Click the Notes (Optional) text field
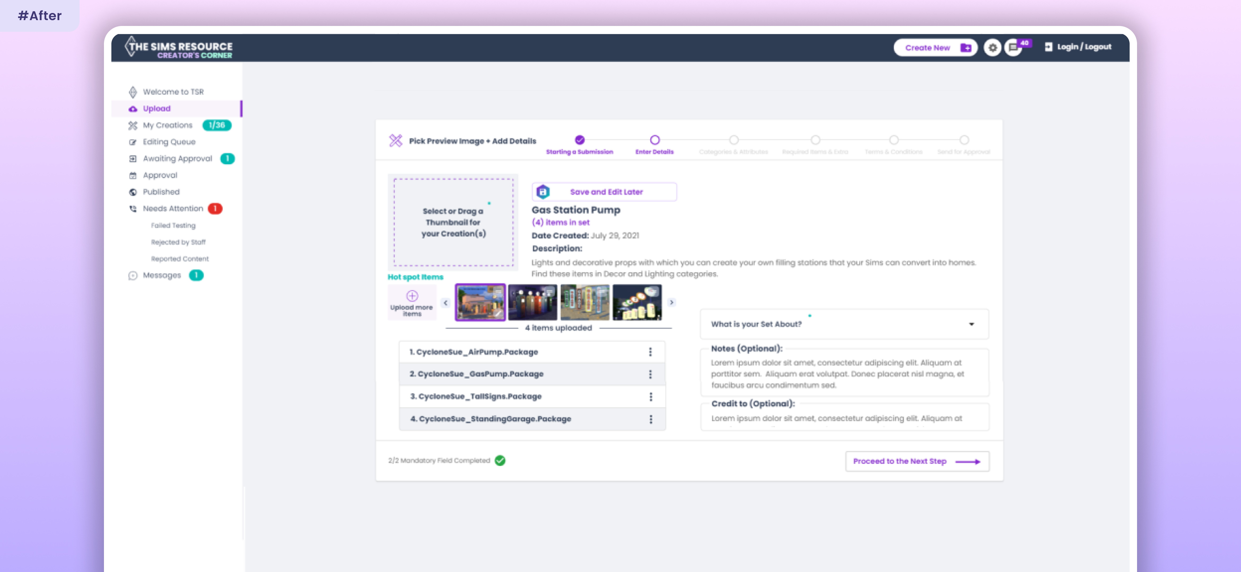This screenshot has height=572, width=1241. tap(844, 374)
